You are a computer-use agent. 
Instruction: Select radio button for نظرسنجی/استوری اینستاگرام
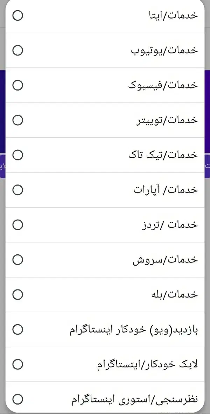pos(17,399)
